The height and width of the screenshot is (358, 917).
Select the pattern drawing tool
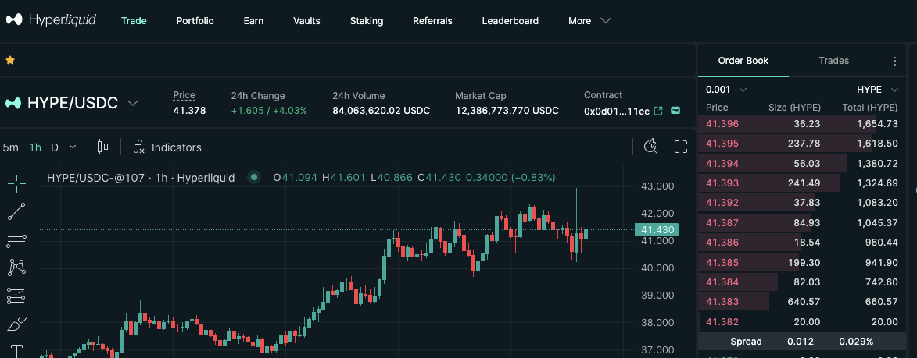(x=16, y=267)
